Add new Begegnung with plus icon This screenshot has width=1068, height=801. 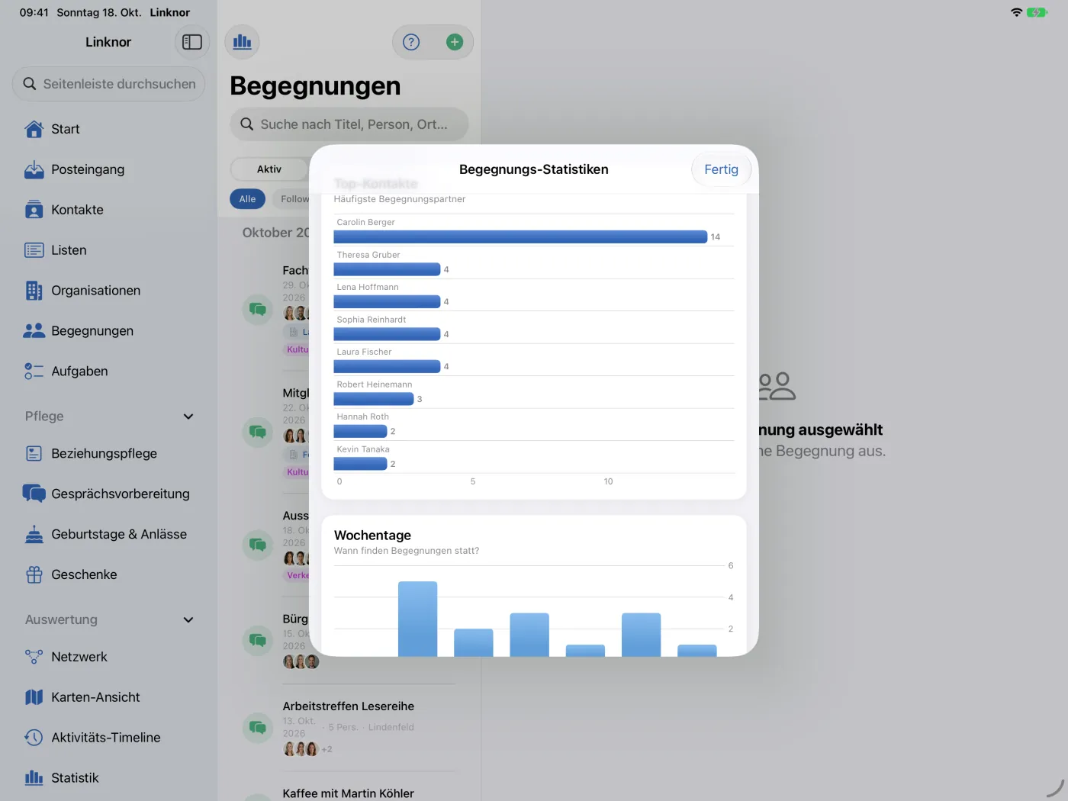[x=455, y=42]
